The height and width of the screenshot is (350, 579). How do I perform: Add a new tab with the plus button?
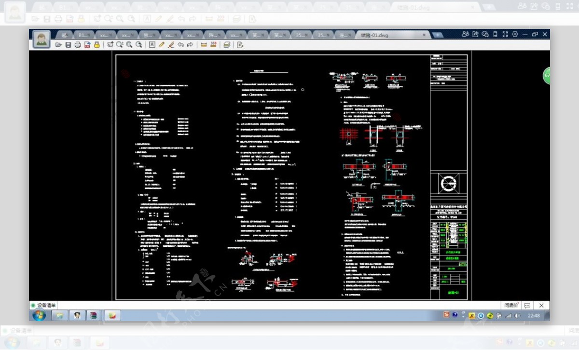coord(438,35)
